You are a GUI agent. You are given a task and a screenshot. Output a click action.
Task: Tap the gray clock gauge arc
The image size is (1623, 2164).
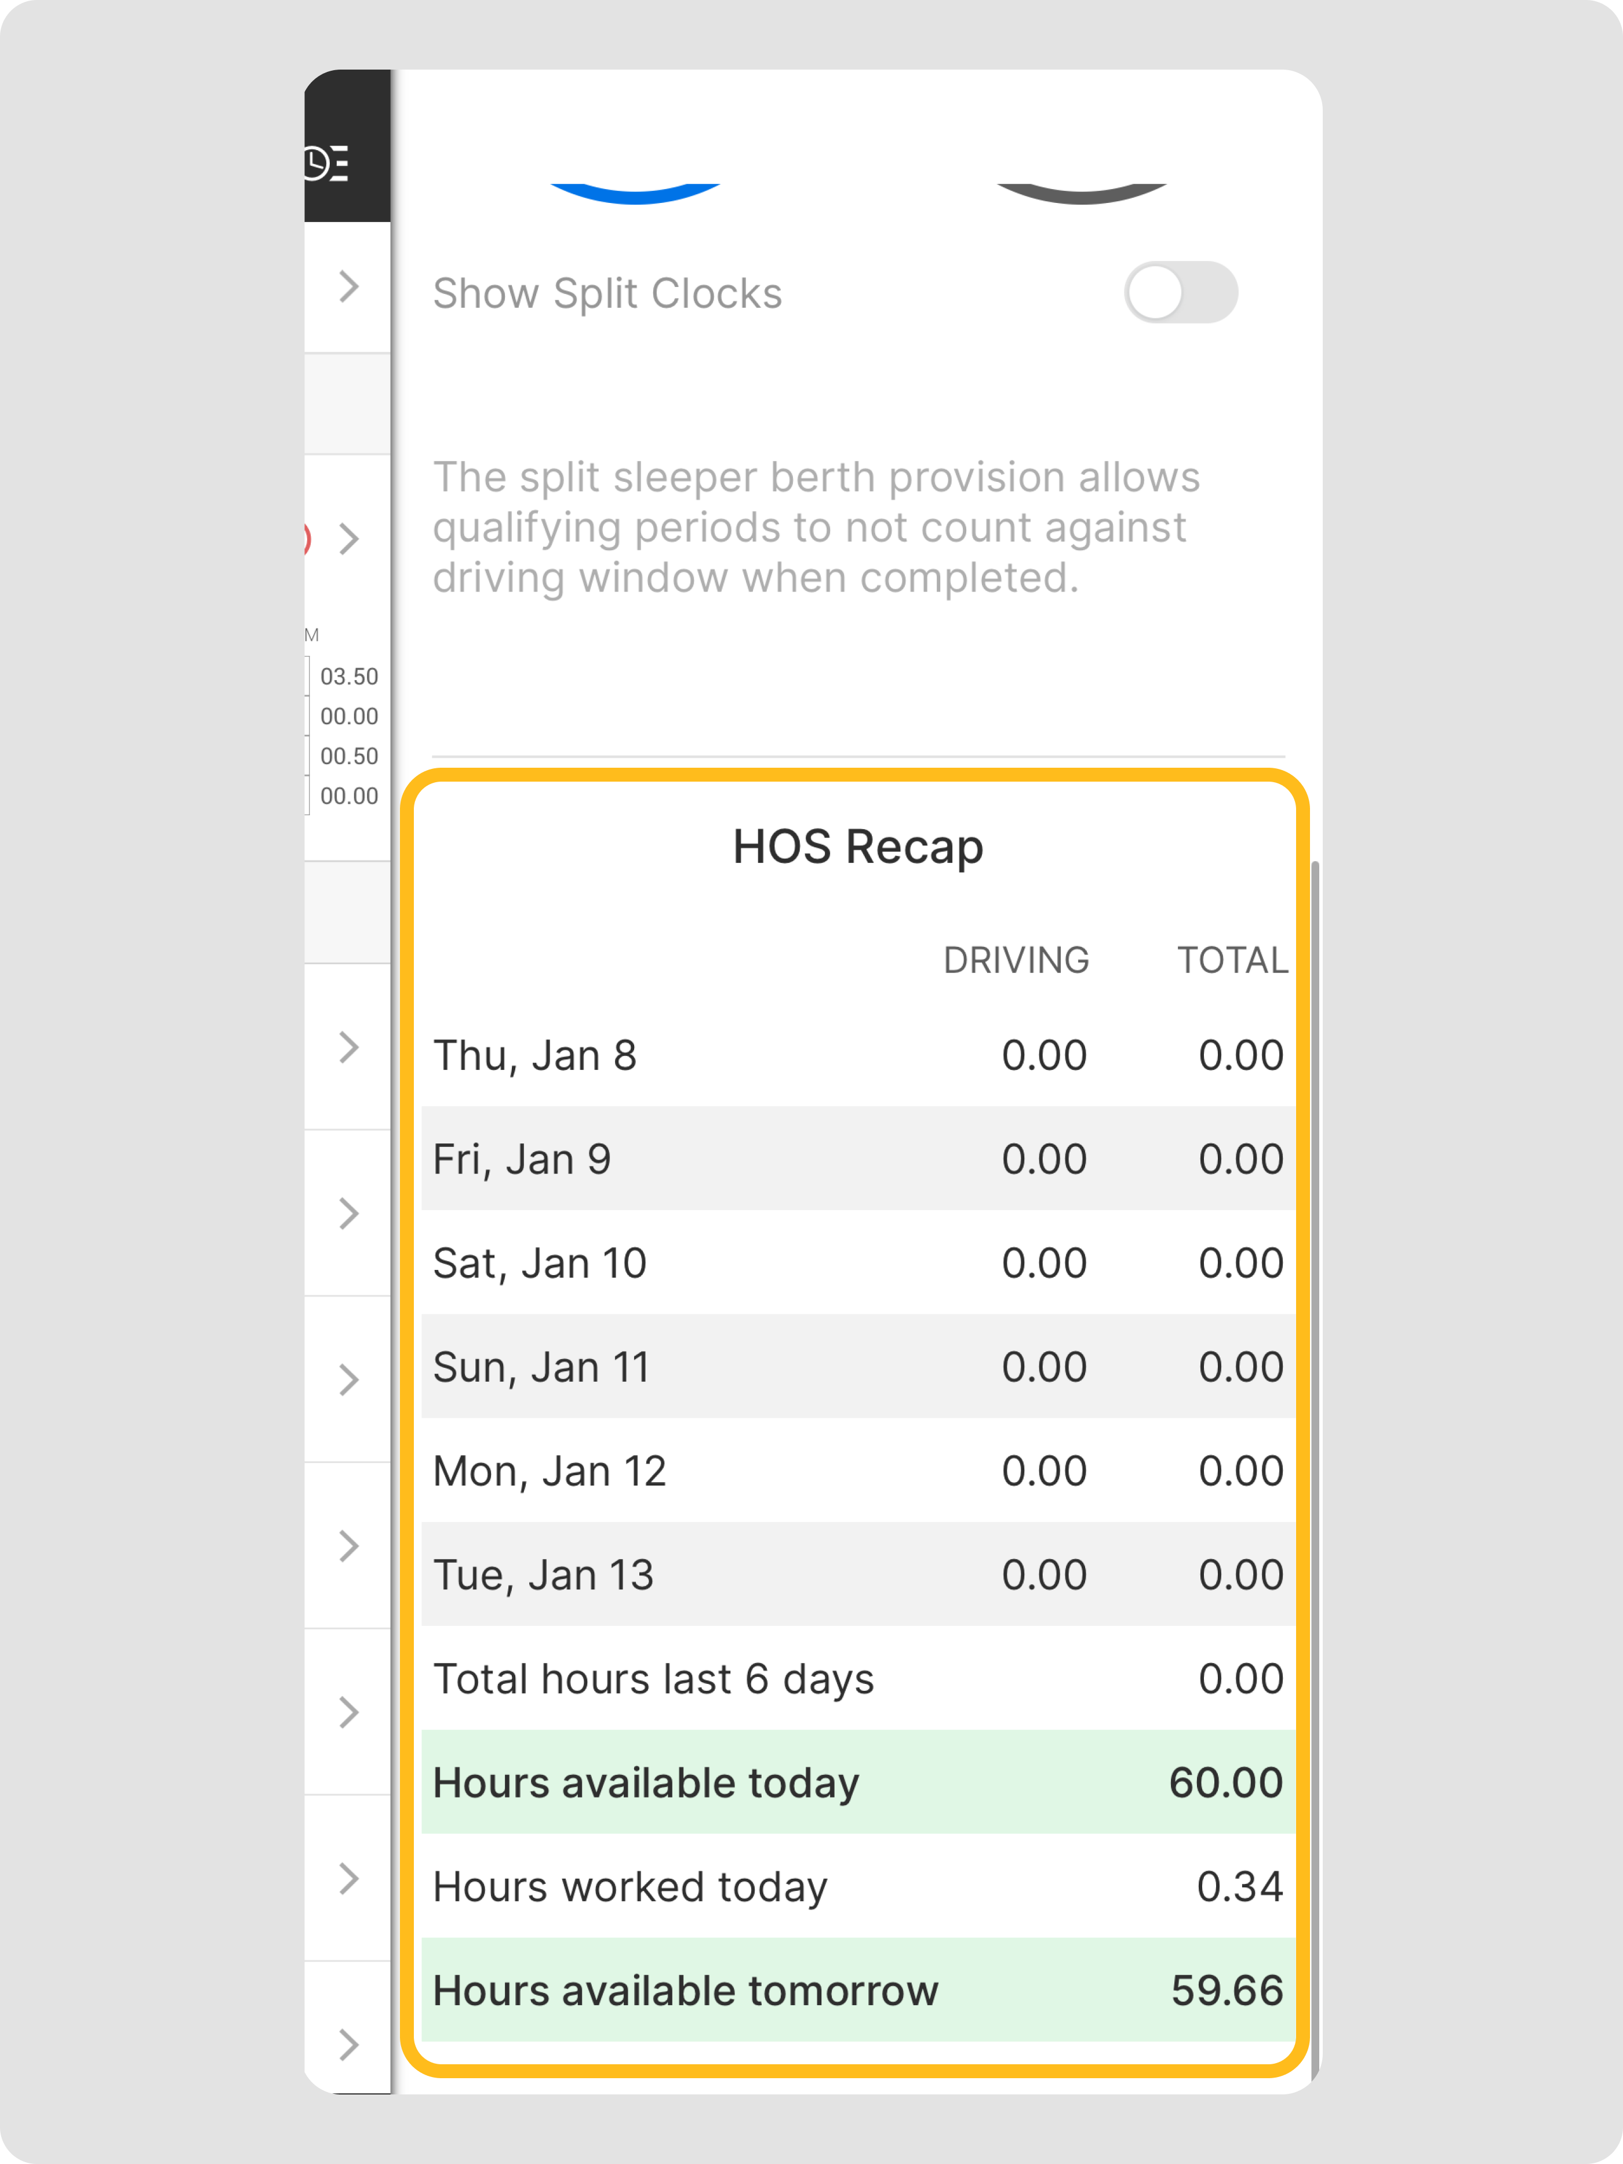pyautogui.click(x=1082, y=194)
